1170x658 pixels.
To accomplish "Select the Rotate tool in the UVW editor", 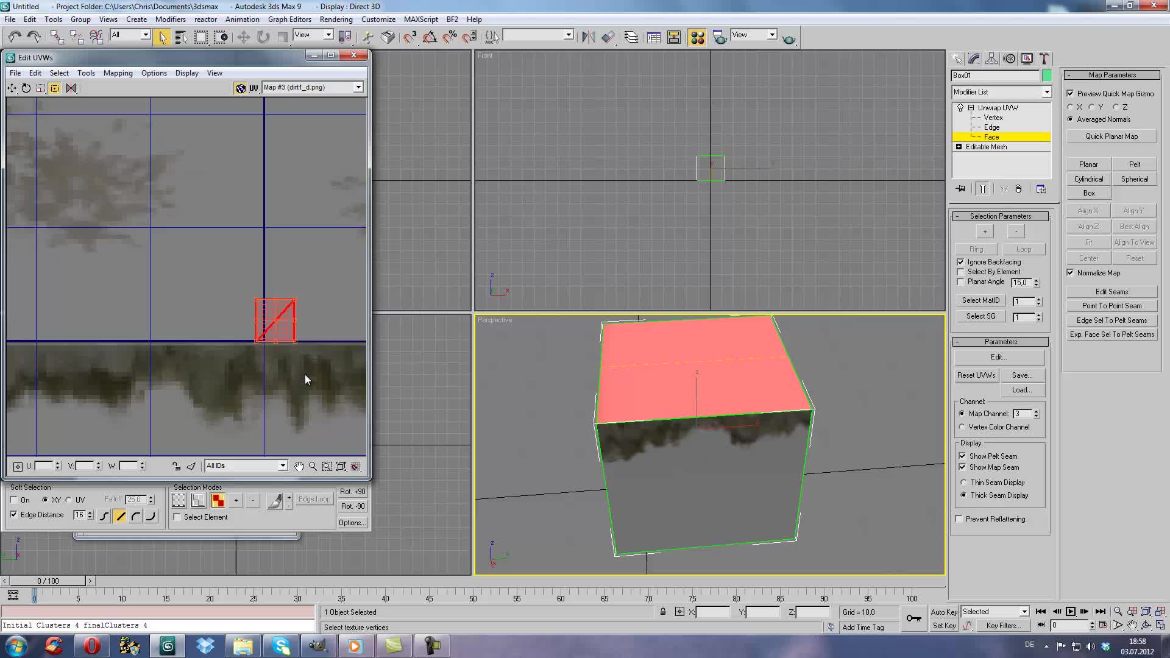I will pos(26,88).
